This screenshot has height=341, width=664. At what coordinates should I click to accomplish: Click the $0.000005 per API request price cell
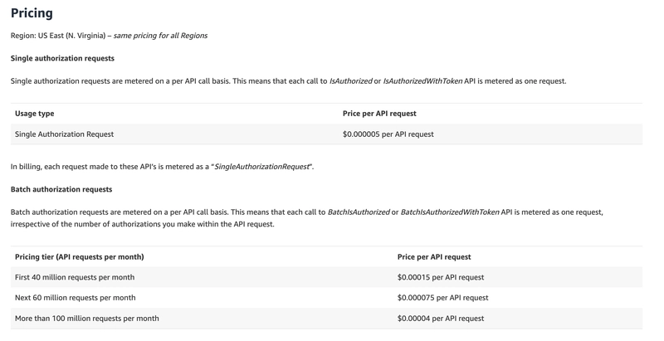click(x=388, y=134)
